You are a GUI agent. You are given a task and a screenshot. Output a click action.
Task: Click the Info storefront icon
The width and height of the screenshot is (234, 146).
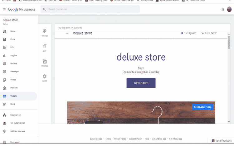click(x=4, y=47)
